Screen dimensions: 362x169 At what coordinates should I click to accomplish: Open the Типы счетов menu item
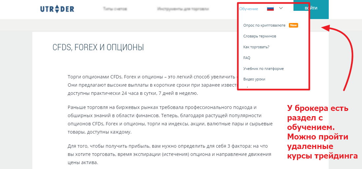pyautogui.click(x=115, y=9)
